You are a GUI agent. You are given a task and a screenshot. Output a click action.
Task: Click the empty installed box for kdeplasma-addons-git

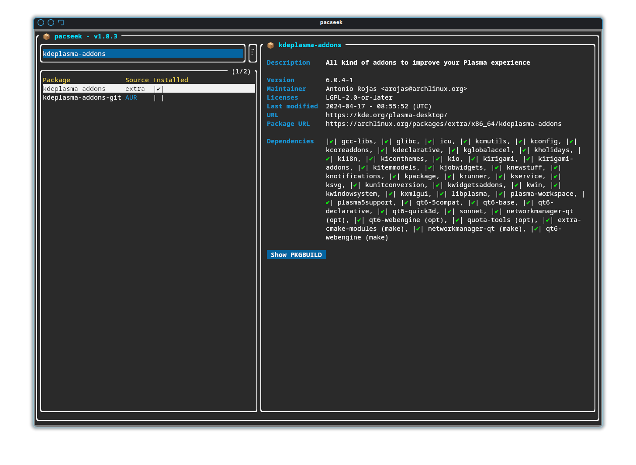pyautogui.click(x=159, y=98)
